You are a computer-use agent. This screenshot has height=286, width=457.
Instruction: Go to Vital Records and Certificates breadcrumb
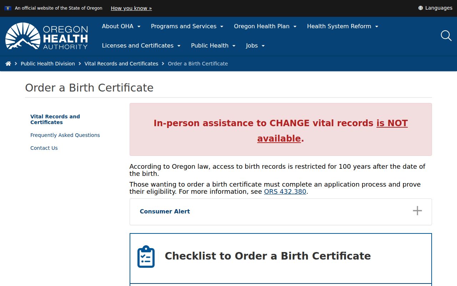pos(121,64)
